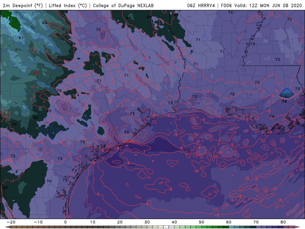Click the "50" color scale label
The image size is (305, 229).
coord(202,222)
